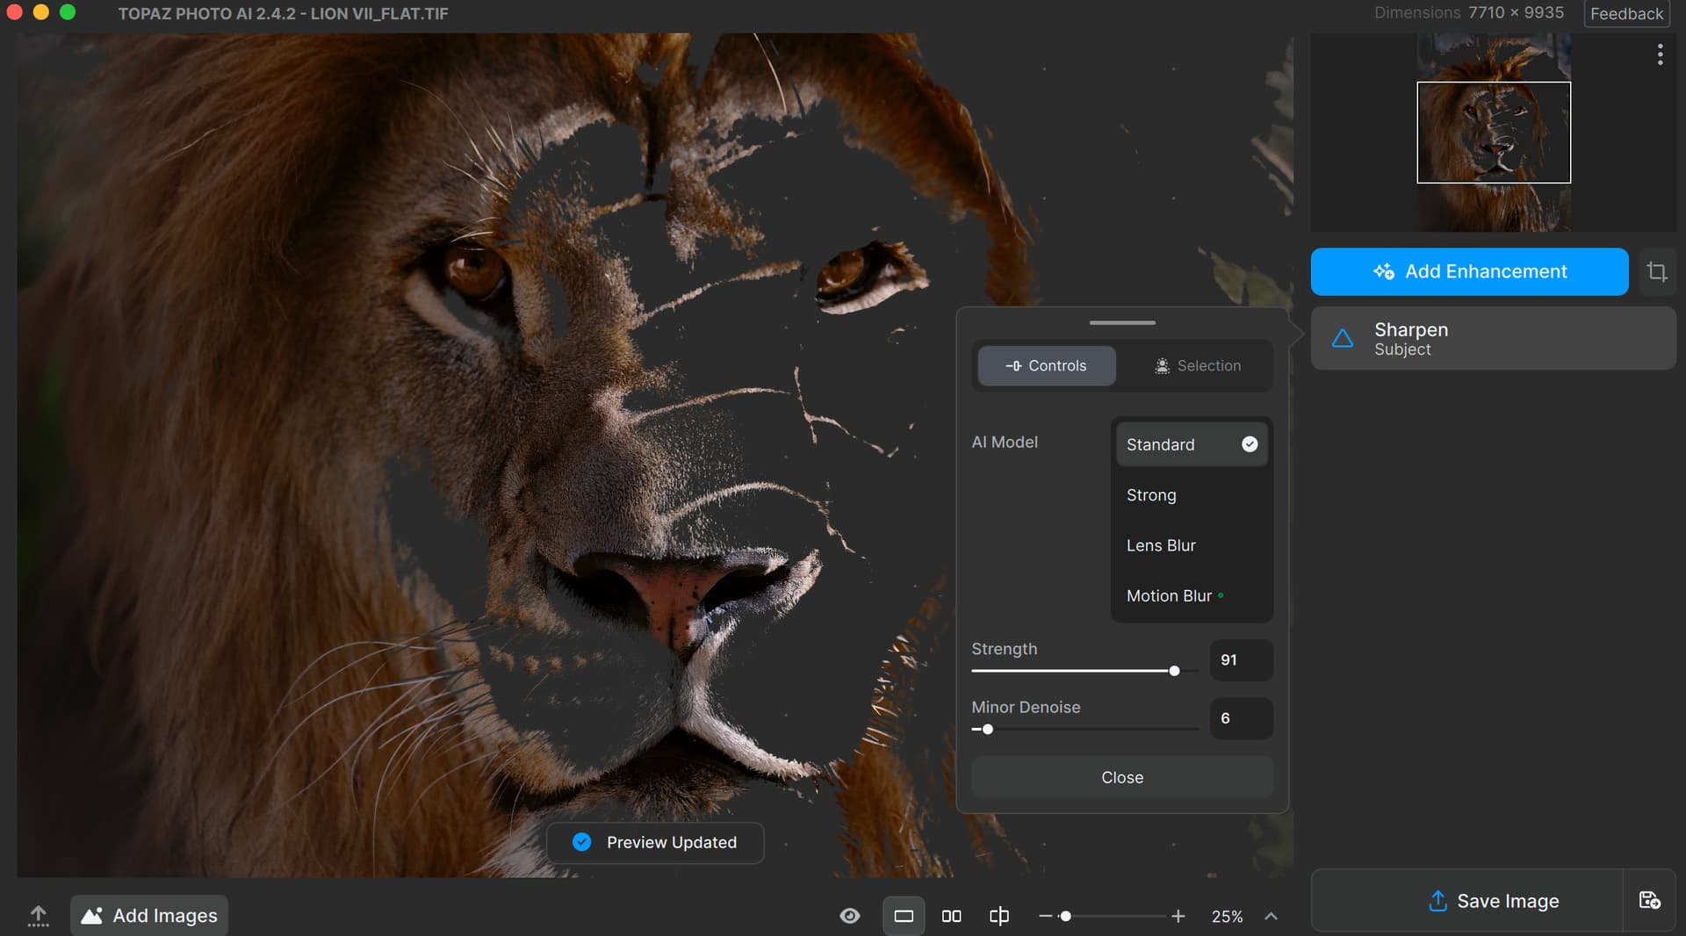Select the Sharpen Subject enhancement row

tap(1493, 338)
